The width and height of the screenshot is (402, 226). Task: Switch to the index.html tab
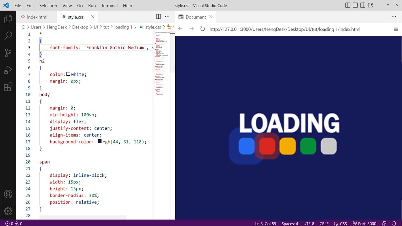point(37,17)
